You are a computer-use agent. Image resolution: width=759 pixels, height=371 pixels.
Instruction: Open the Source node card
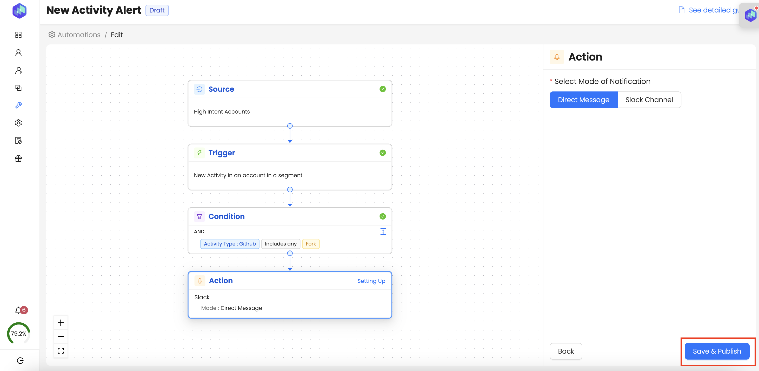[x=290, y=103]
